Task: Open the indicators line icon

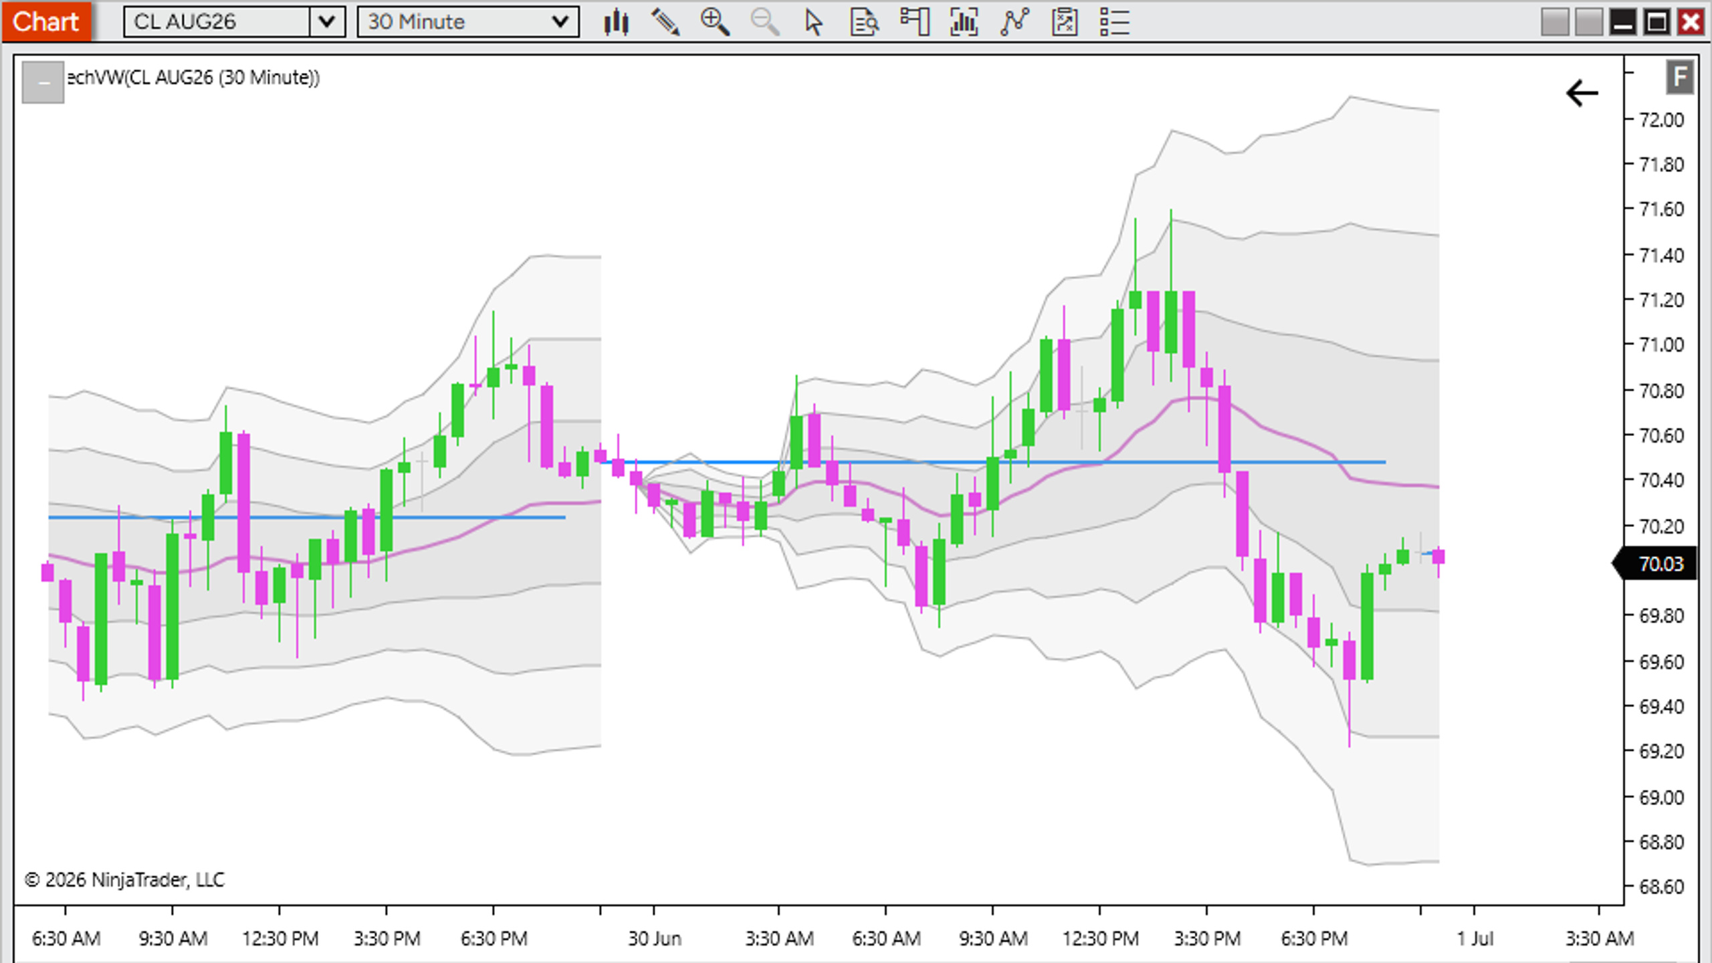Action: pyautogui.click(x=1014, y=22)
